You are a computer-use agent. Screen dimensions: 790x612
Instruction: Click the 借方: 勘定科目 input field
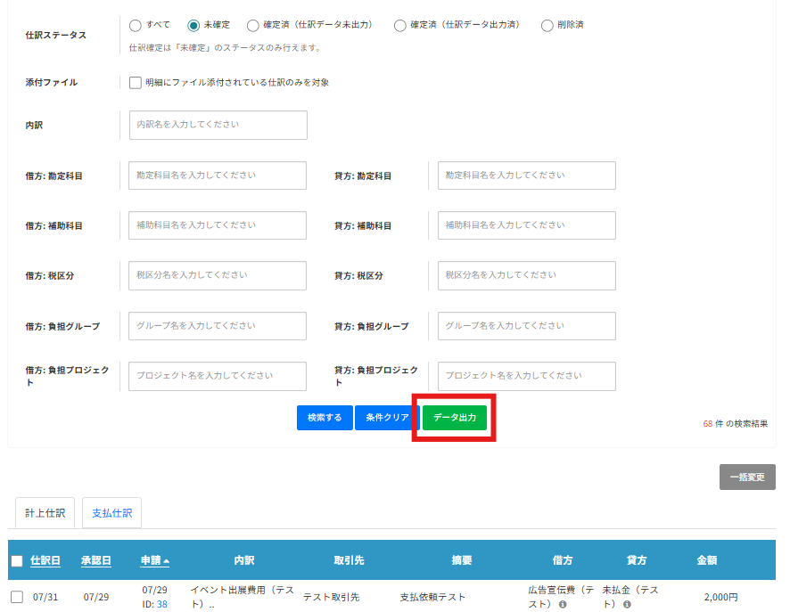(x=218, y=175)
